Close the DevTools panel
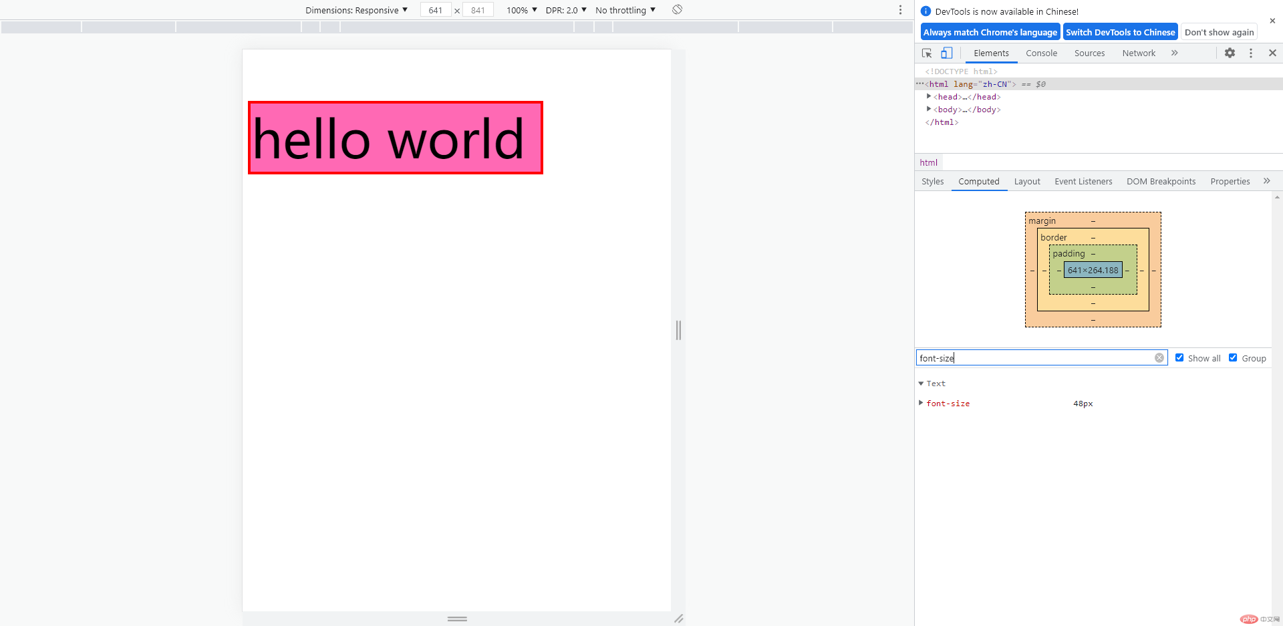The width and height of the screenshot is (1283, 626). pyautogui.click(x=1272, y=53)
